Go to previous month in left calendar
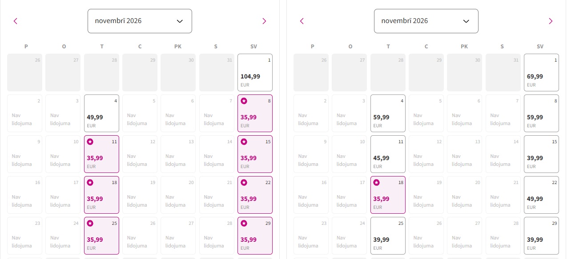The height and width of the screenshot is (259, 567). pyautogui.click(x=16, y=21)
